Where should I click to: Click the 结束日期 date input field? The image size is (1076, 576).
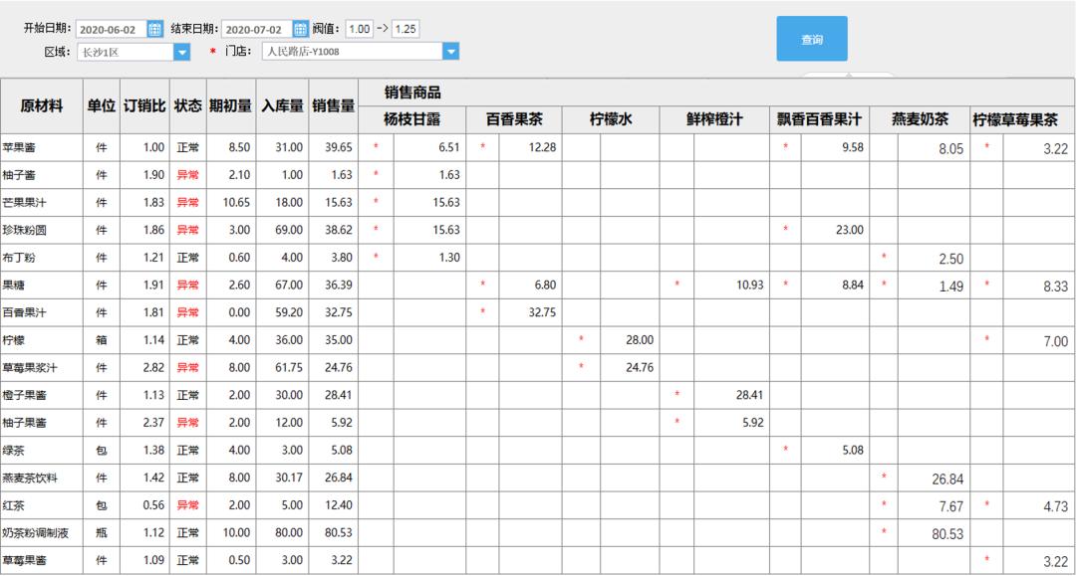256,29
